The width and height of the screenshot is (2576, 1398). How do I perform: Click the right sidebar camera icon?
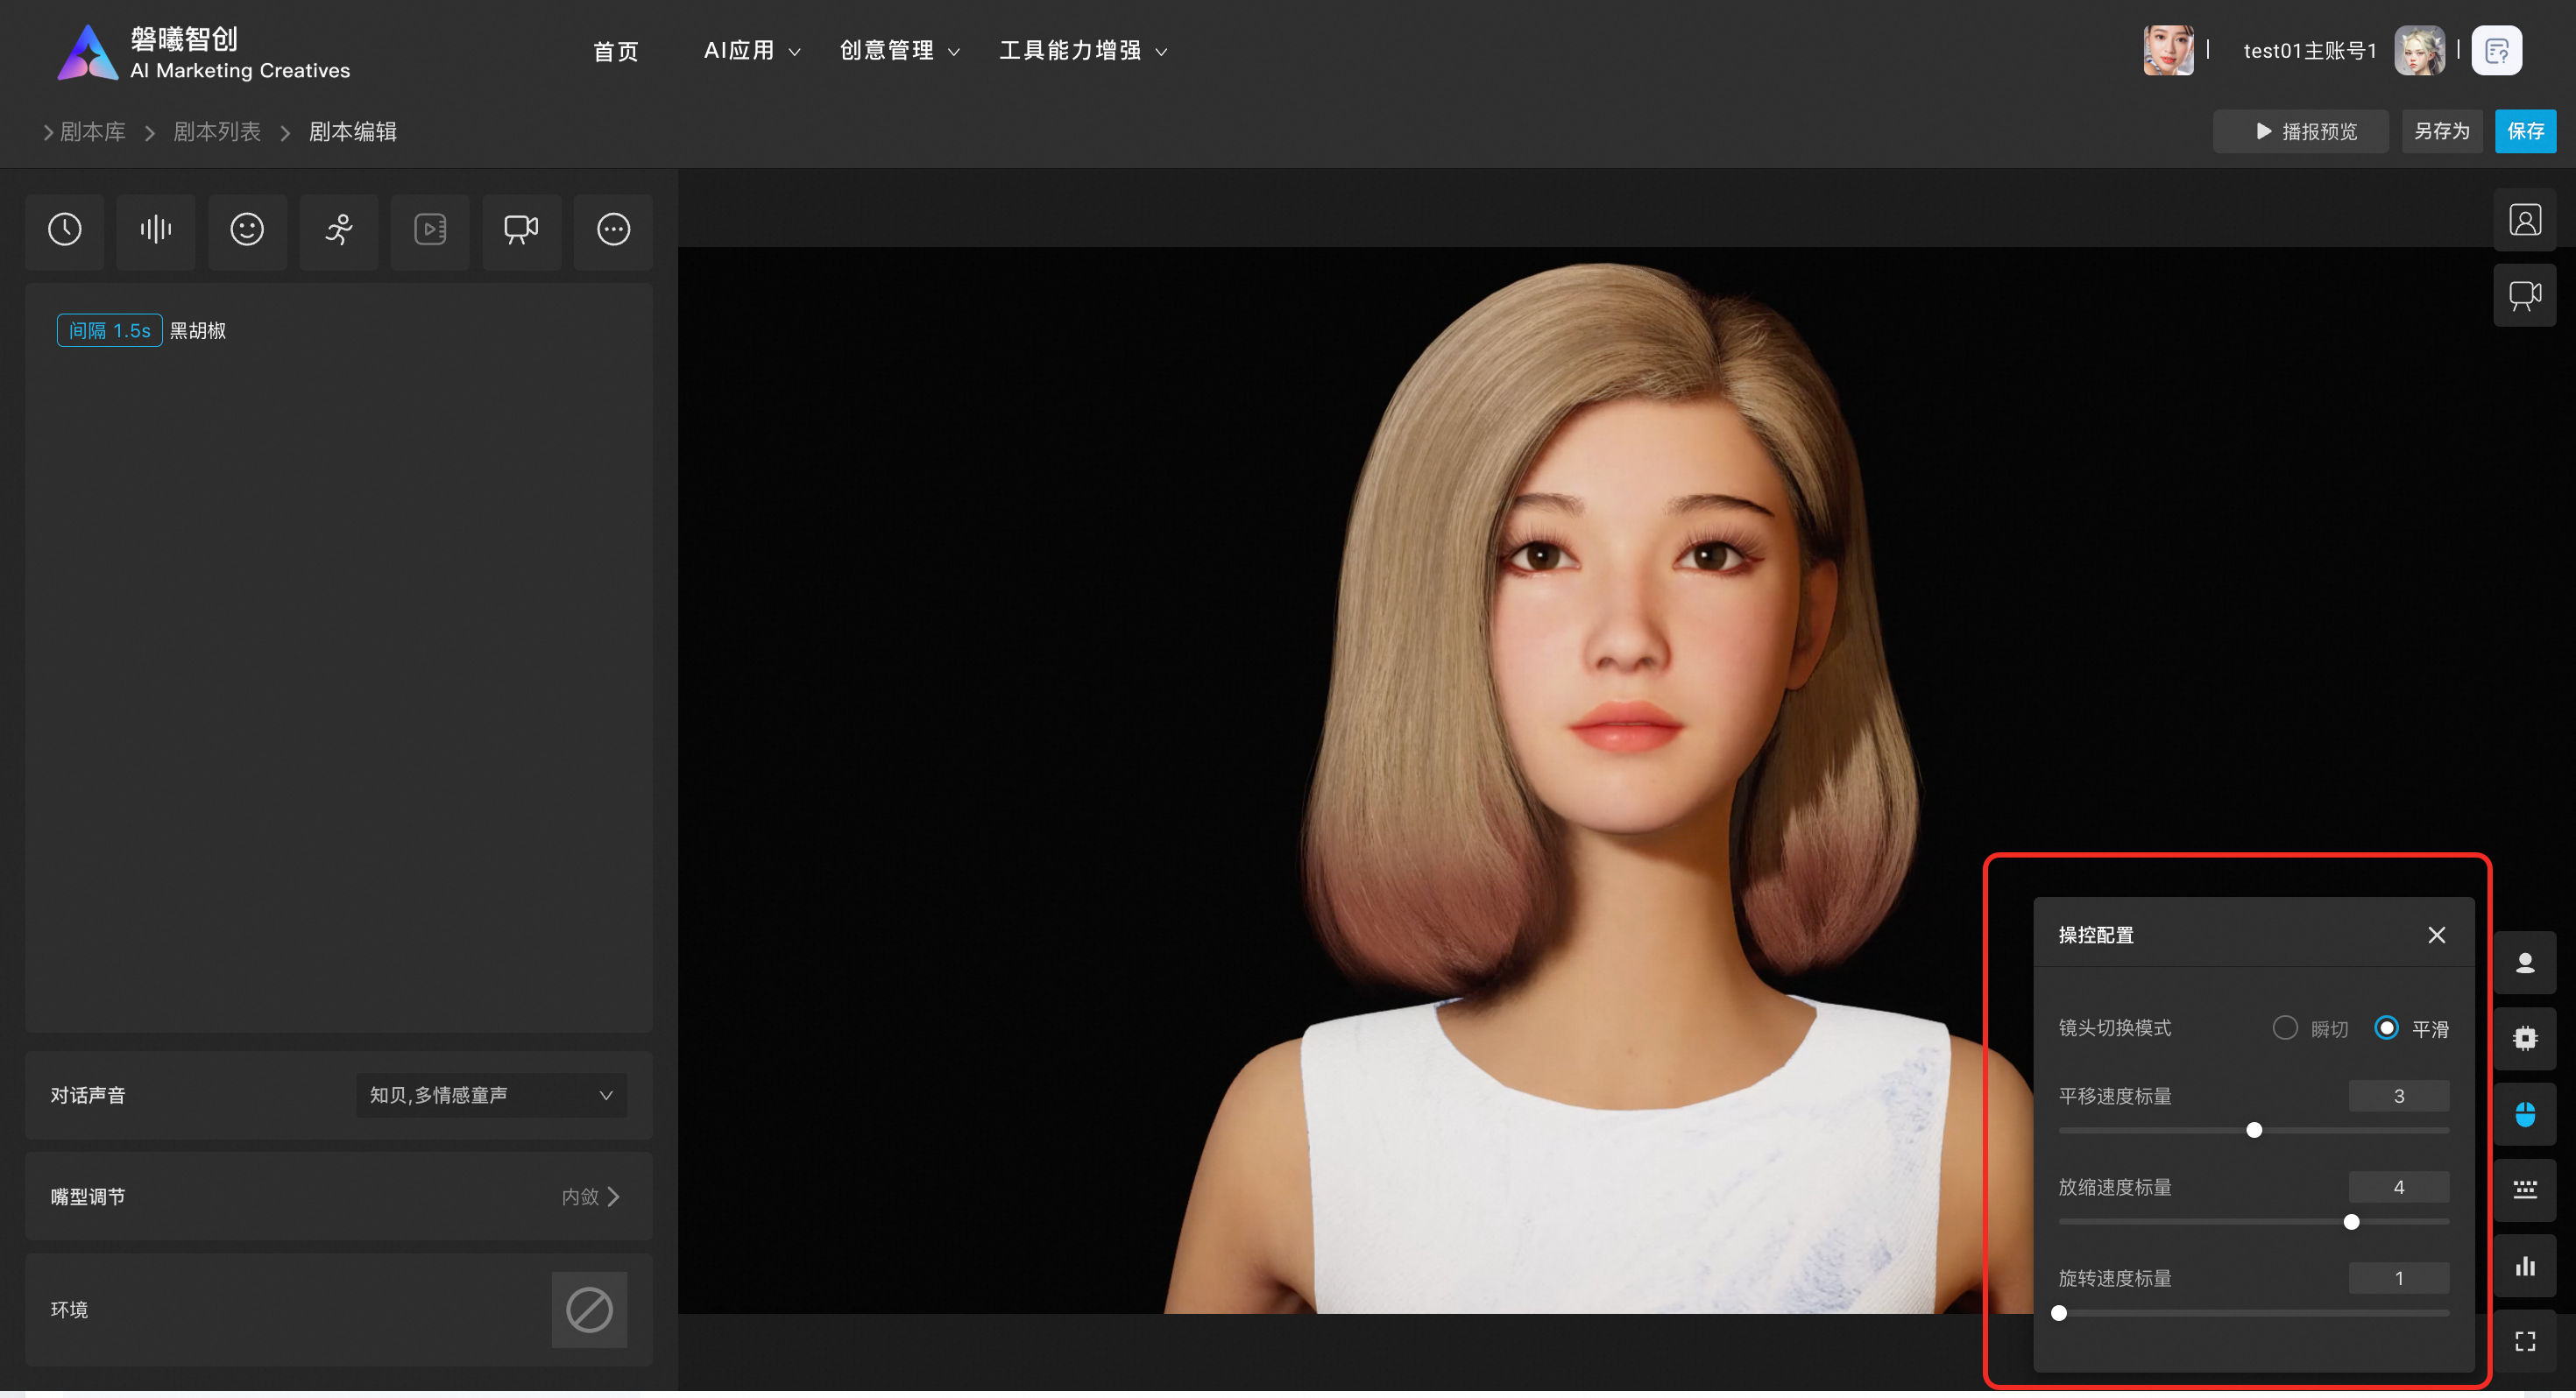click(2524, 296)
